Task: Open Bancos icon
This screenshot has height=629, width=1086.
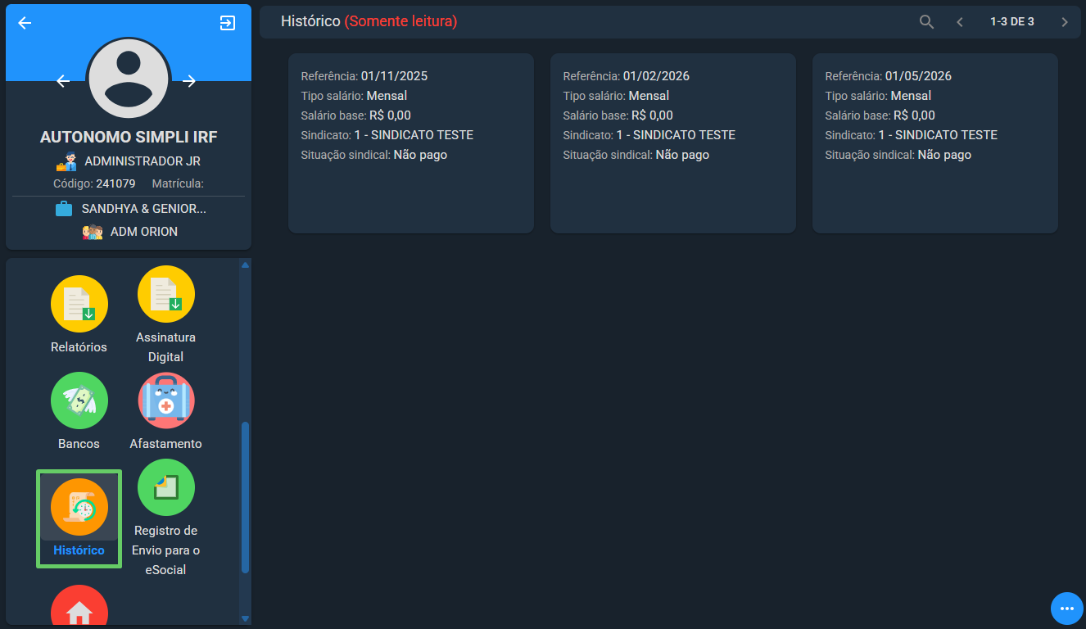Action: [x=79, y=400]
